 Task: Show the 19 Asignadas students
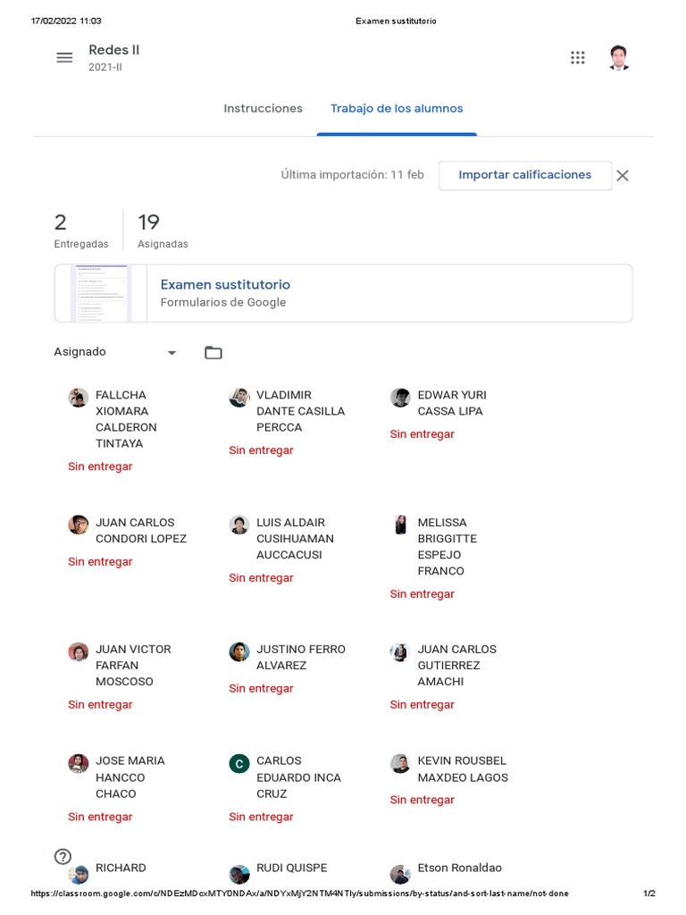pyautogui.click(x=162, y=231)
